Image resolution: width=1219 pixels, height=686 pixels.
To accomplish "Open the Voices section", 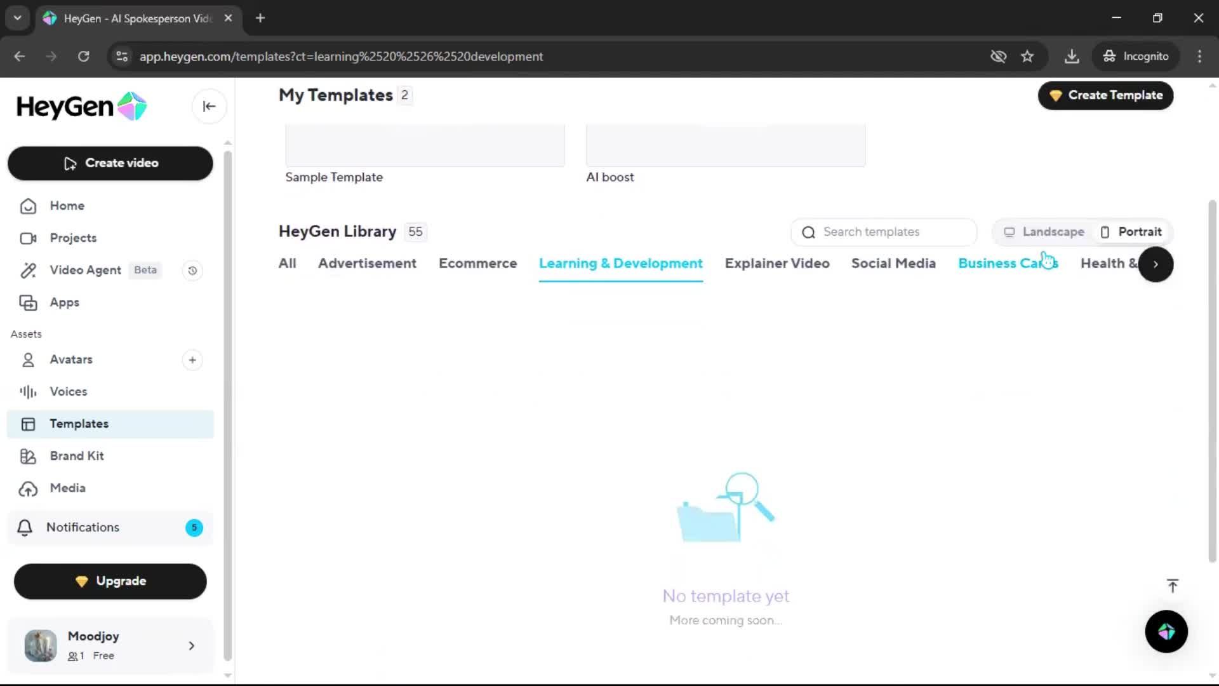I will pyautogui.click(x=68, y=392).
